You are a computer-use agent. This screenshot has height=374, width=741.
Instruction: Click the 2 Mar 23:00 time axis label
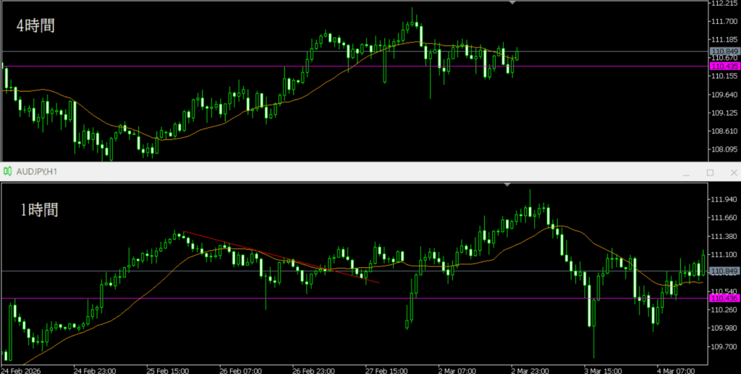530,369
